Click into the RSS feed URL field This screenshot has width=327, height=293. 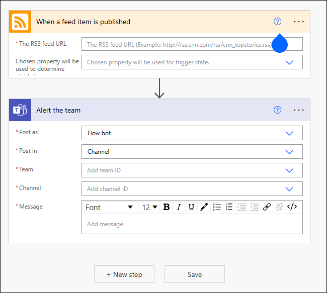[192, 44]
